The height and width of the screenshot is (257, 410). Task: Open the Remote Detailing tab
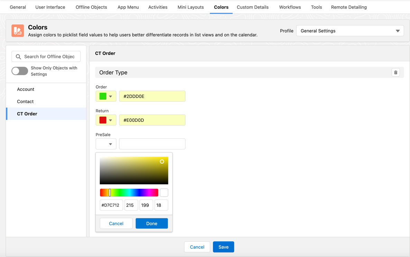pos(349,7)
